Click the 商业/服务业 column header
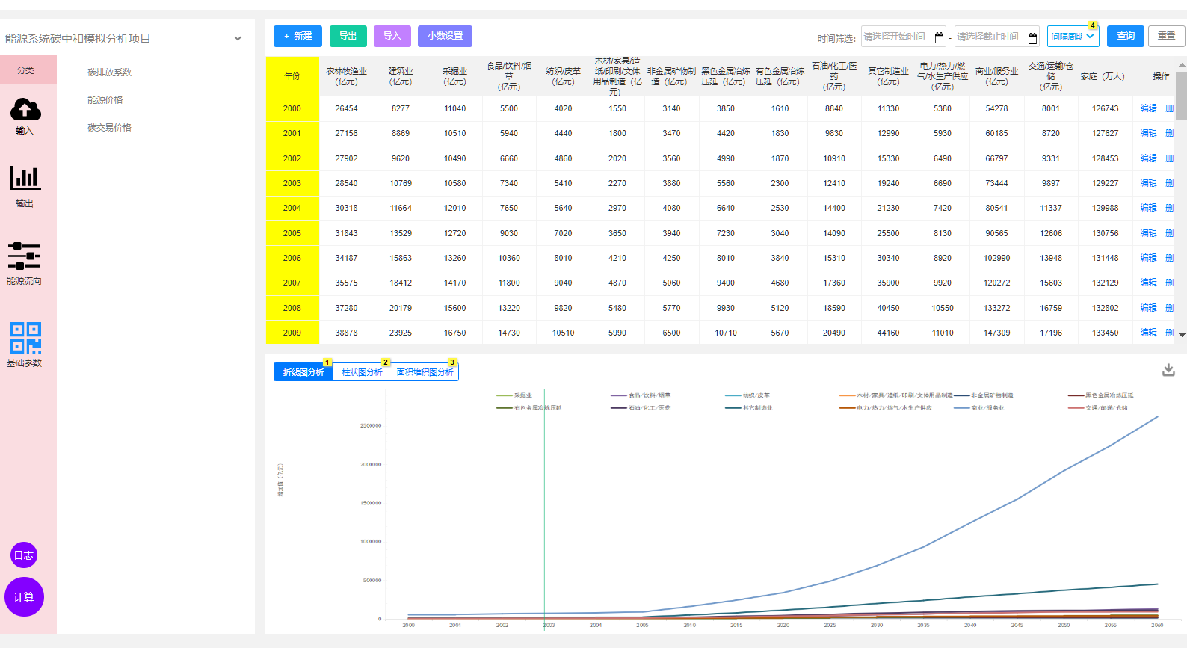This screenshot has width=1187, height=648. tap(996, 76)
